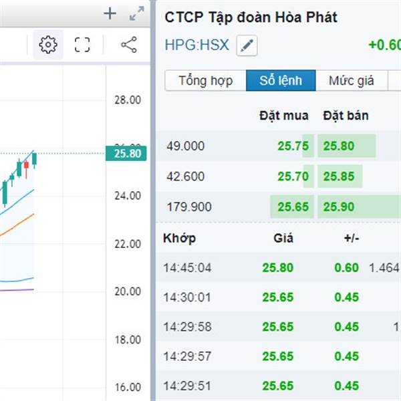This screenshot has height=401, width=401.
Task: Click the 18.00 price axis label
Action: pyautogui.click(x=128, y=340)
